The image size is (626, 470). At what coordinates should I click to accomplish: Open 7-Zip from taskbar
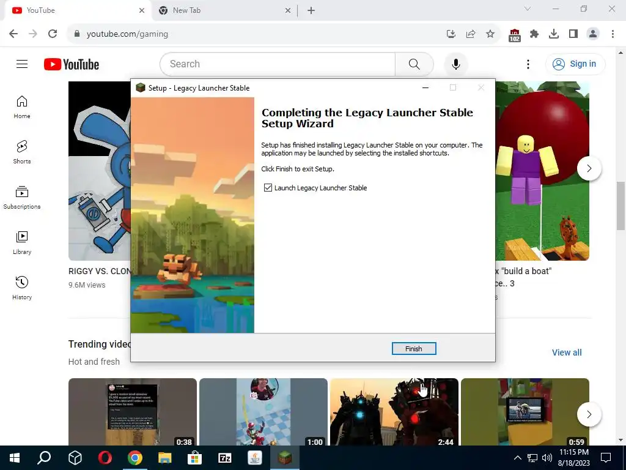(225, 458)
